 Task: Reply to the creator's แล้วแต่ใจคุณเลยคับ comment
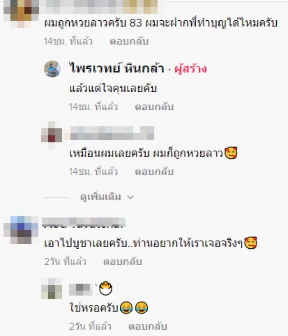click(x=154, y=107)
